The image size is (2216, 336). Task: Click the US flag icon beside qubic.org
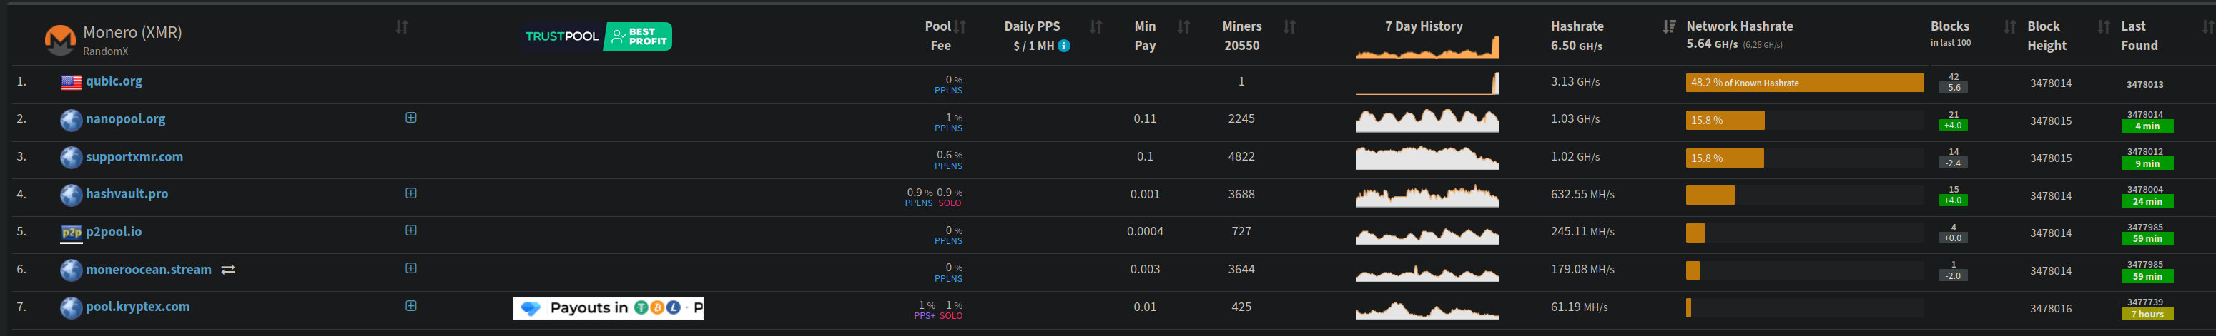click(x=72, y=82)
